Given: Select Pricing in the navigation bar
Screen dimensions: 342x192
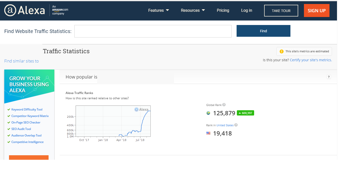Looking at the screenshot, I should [x=223, y=10].
